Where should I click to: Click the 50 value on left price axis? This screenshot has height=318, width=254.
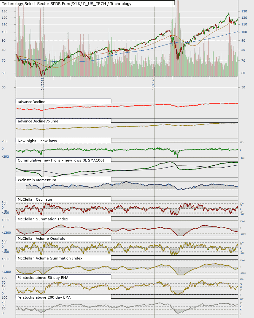[x=3, y=87]
